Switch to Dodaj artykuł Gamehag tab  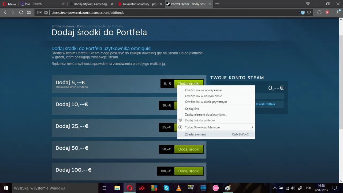pos(91,4)
